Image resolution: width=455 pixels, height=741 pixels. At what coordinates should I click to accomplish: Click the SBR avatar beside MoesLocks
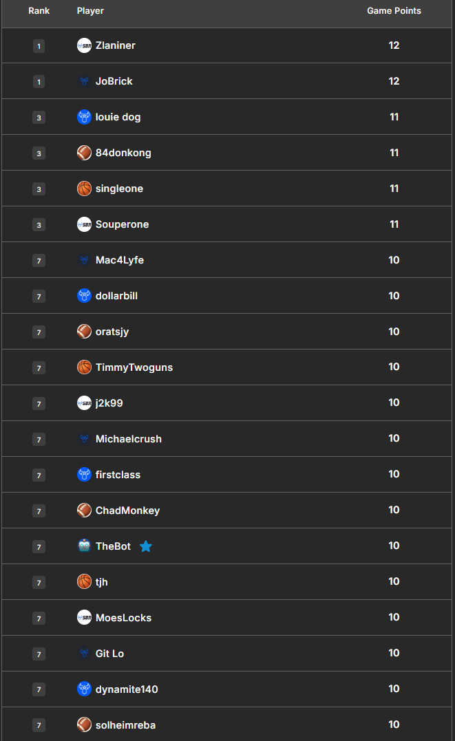click(84, 617)
